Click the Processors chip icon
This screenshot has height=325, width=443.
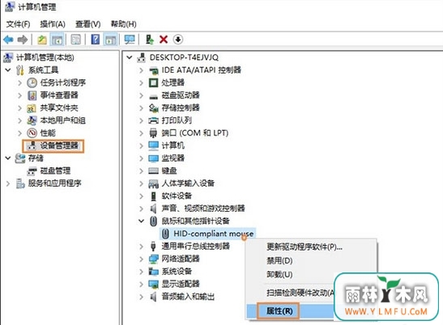pyautogui.click(x=153, y=82)
